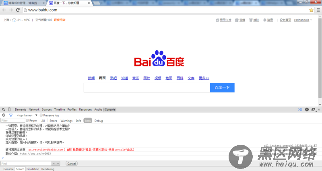The image size is (322, 171).
Task: Enable Preserve log checkbox
Action: 41,115
